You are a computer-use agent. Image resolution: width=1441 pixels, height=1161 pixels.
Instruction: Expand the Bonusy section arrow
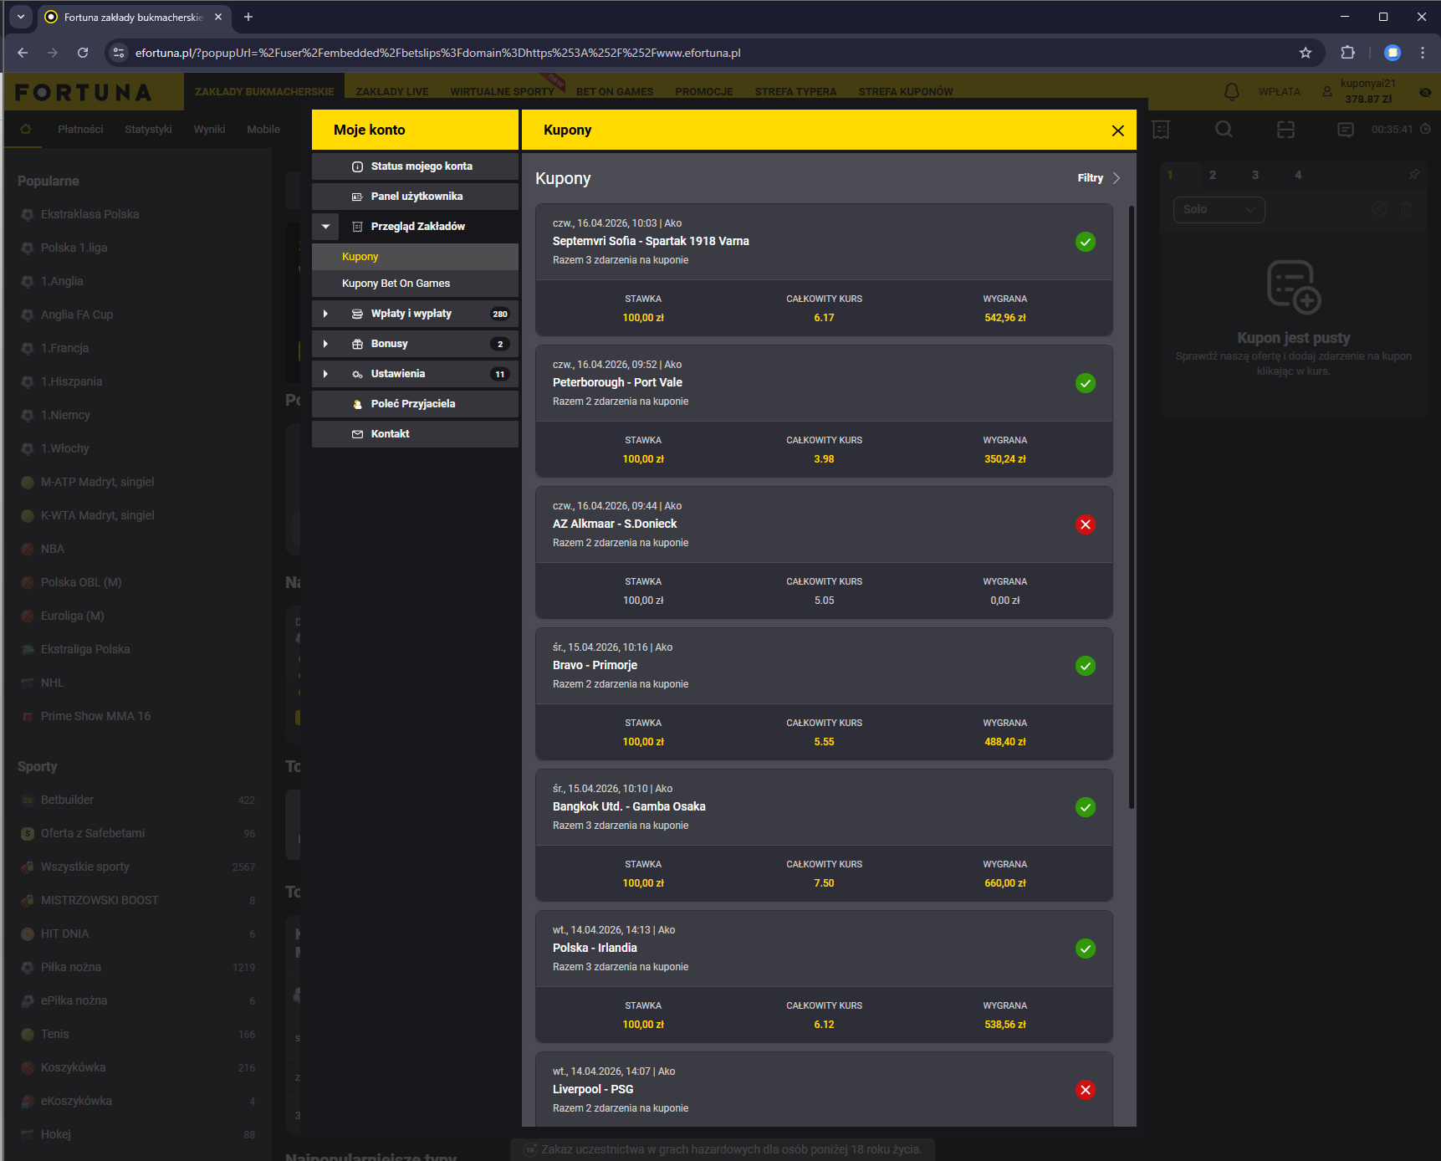pyautogui.click(x=326, y=344)
